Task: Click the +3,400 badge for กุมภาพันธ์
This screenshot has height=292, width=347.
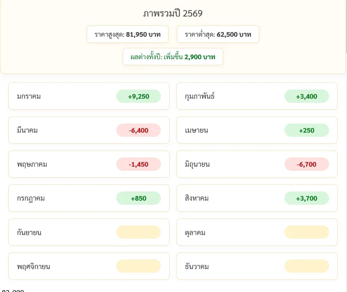Action: coord(307,96)
